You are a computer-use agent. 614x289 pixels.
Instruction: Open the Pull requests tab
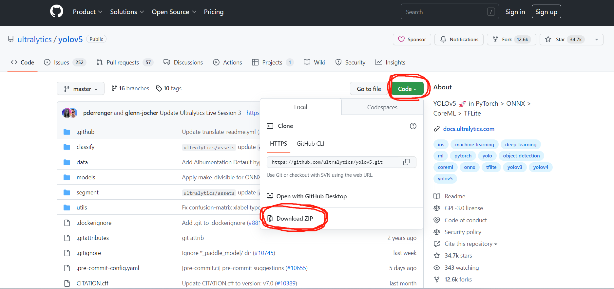pyautogui.click(x=125, y=63)
